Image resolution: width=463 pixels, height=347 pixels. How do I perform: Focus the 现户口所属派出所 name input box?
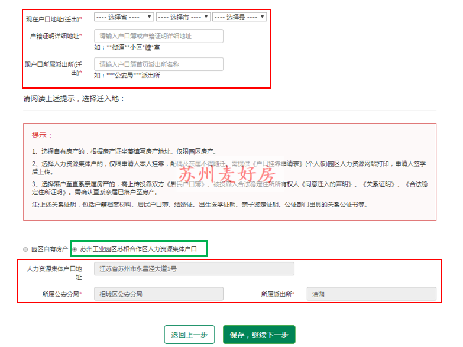[x=158, y=64]
